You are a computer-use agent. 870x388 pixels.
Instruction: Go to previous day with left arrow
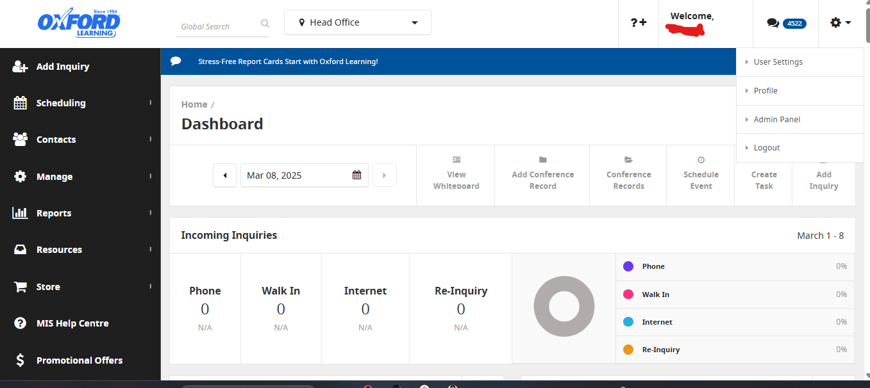pyautogui.click(x=225, y=175)
